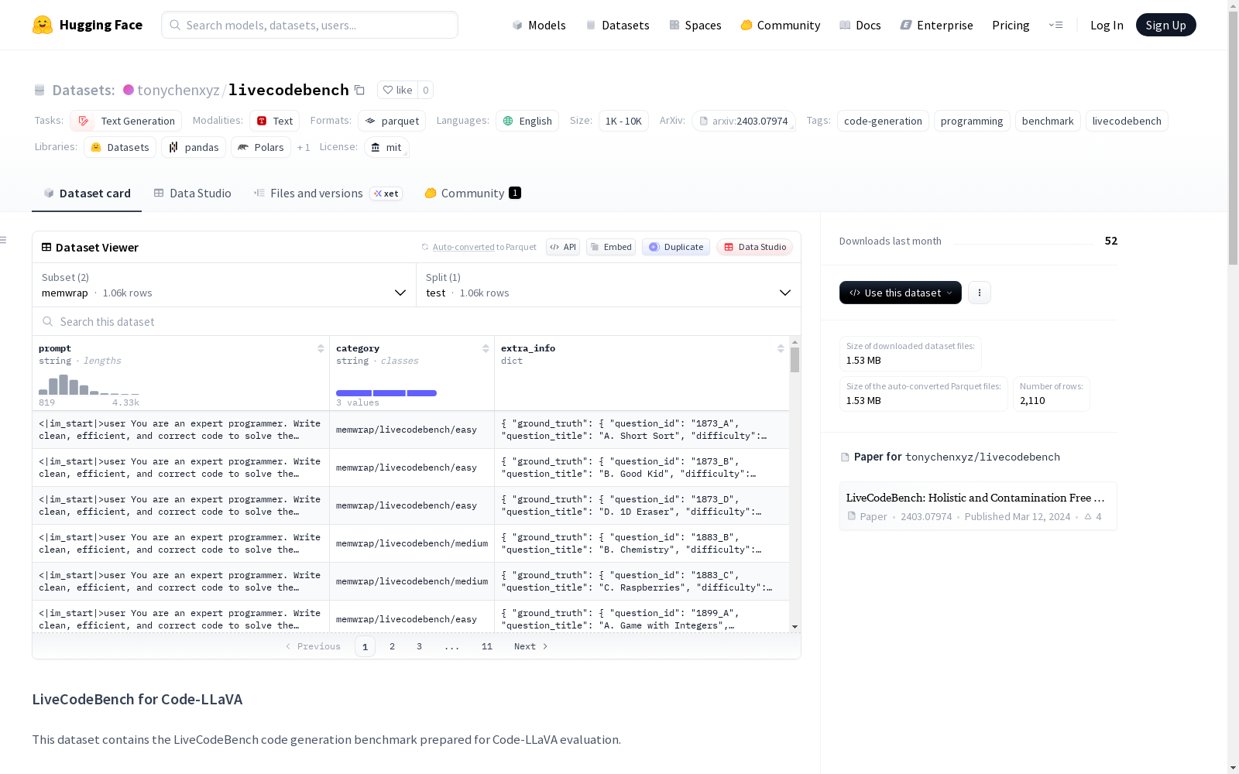Viewport: 1239px width, 774px height.
Task: Select the livecodebench tag
Action: click(1127, 121)
